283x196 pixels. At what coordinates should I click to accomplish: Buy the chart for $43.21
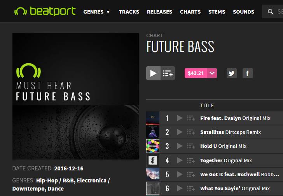tap(196, 73)
